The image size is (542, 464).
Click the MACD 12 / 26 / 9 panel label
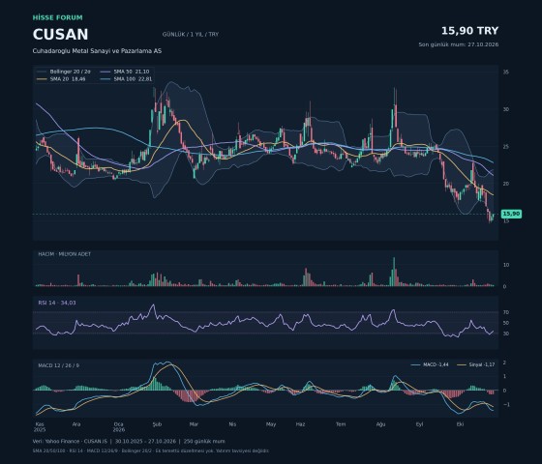pos(58,365)
